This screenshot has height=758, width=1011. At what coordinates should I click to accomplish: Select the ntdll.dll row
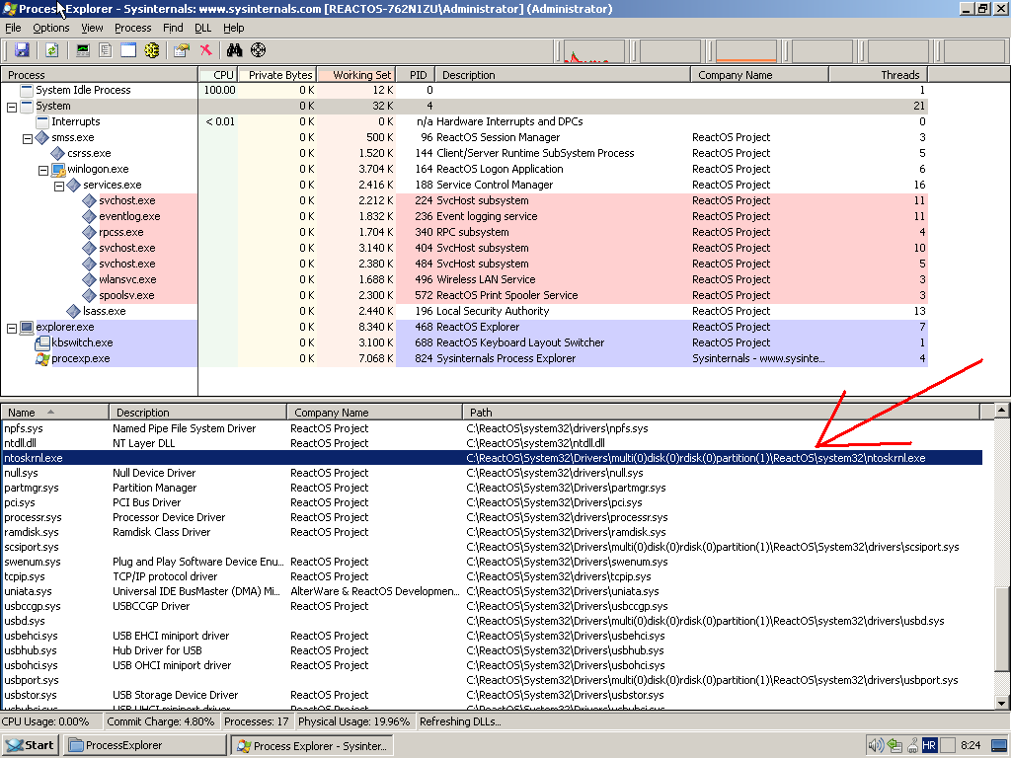[492, 443]
